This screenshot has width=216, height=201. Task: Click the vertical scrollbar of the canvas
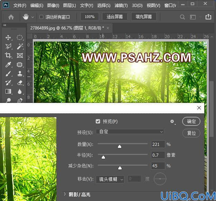point(211,109)
